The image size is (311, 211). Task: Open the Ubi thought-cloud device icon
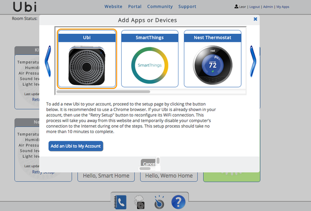coord(139,202)
